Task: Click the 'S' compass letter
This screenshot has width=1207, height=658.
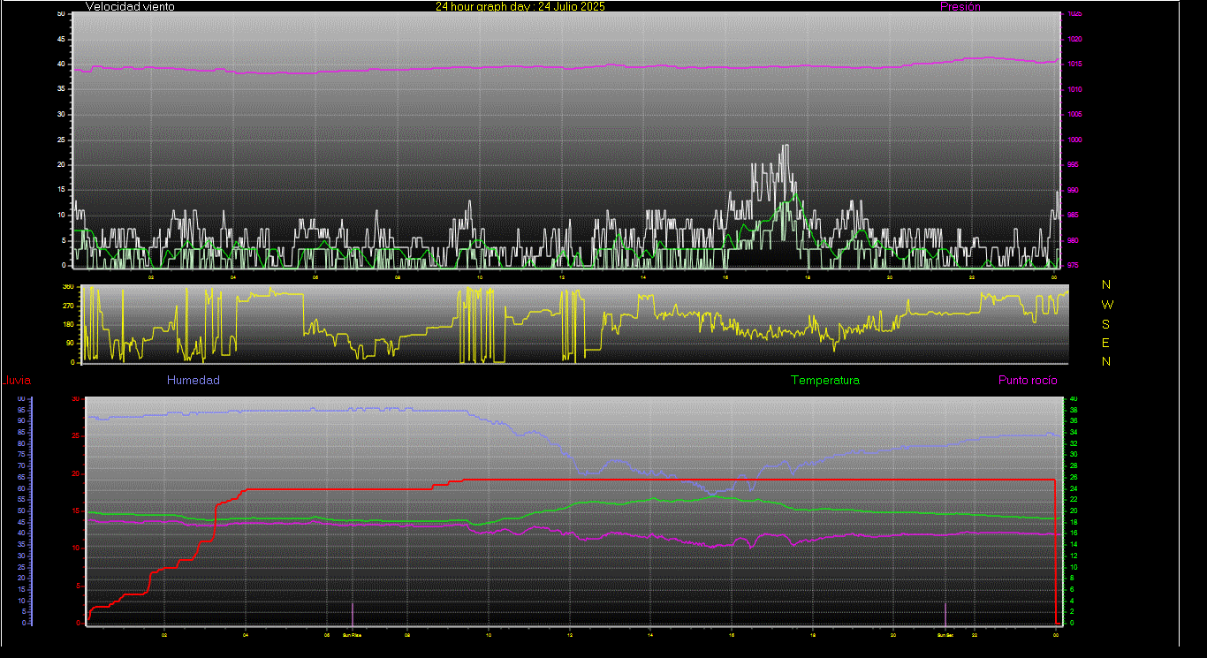Action: click(1106, 323)
